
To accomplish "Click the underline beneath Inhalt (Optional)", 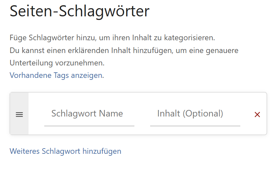I will [195, 126].
